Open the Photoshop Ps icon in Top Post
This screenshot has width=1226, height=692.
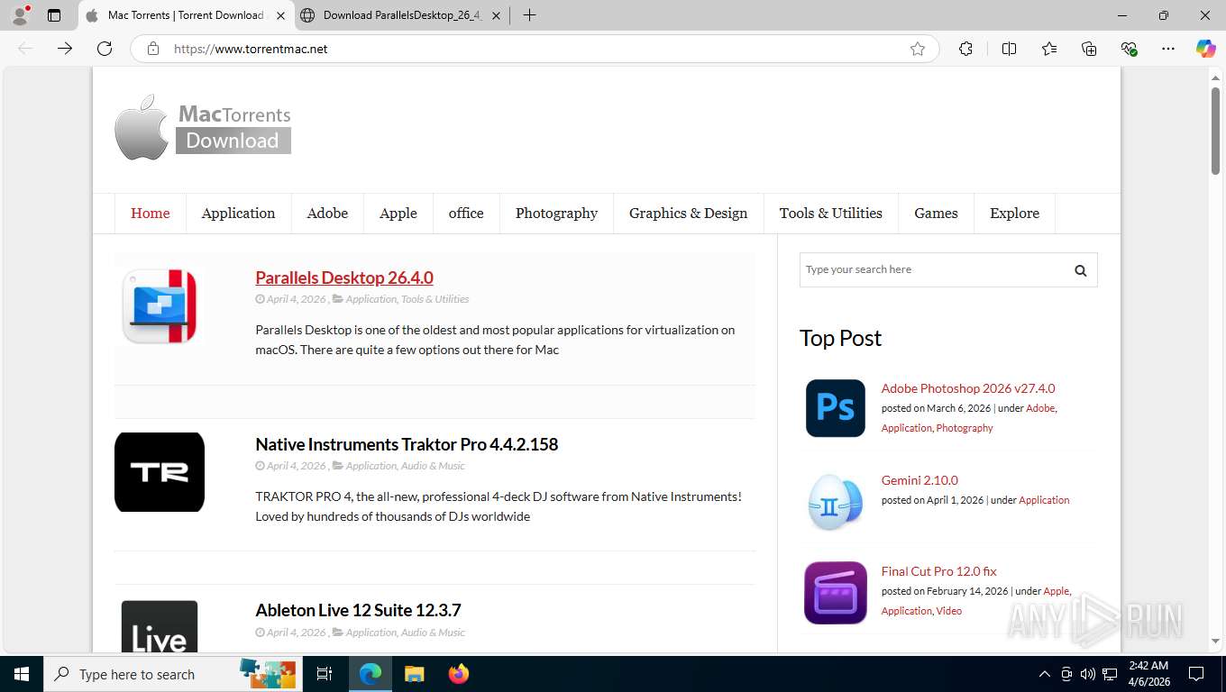coord(835,408)
